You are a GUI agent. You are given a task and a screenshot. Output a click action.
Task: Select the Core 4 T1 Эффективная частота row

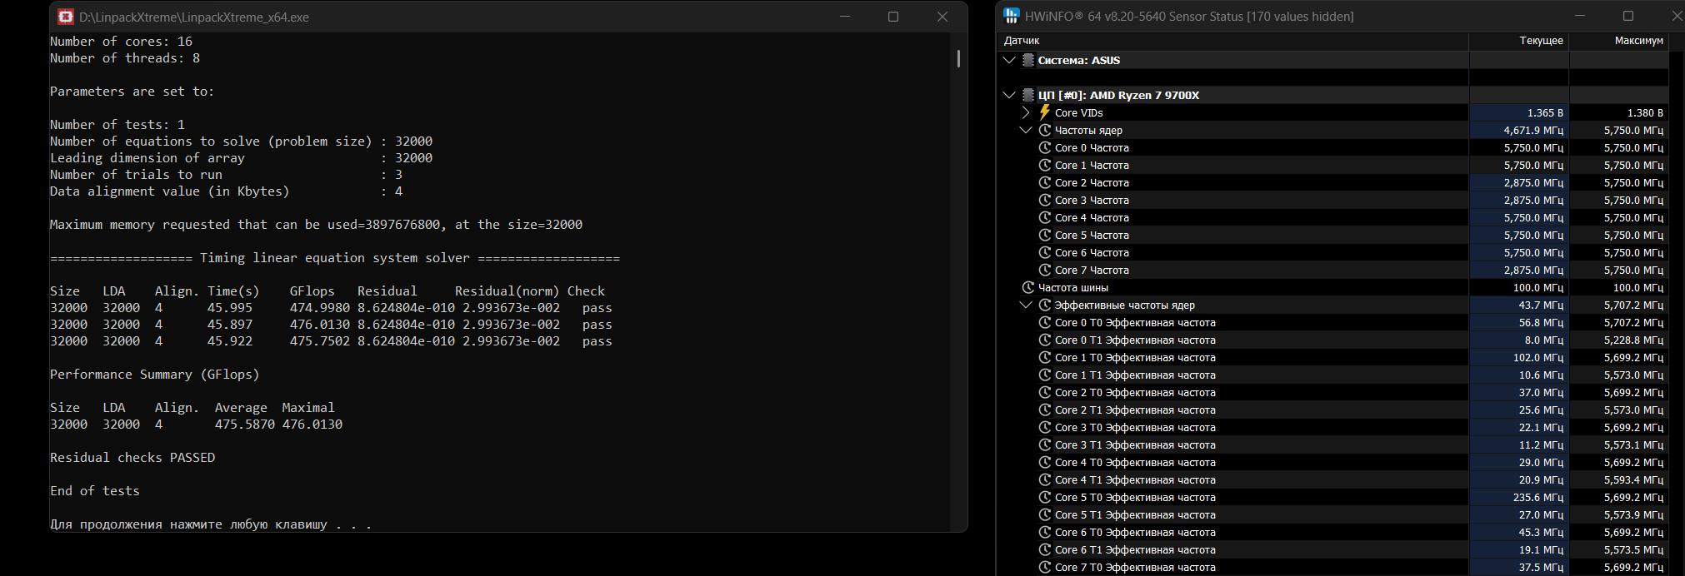(1332, 479)
